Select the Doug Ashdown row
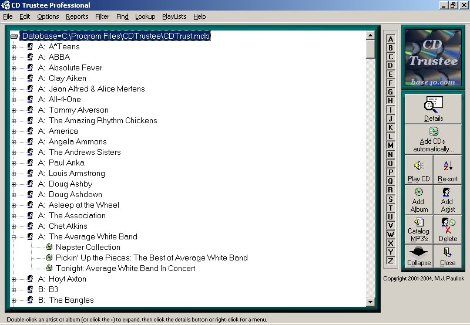The width and height of the screenshot is (470, 325). click(x=70, y=195)
